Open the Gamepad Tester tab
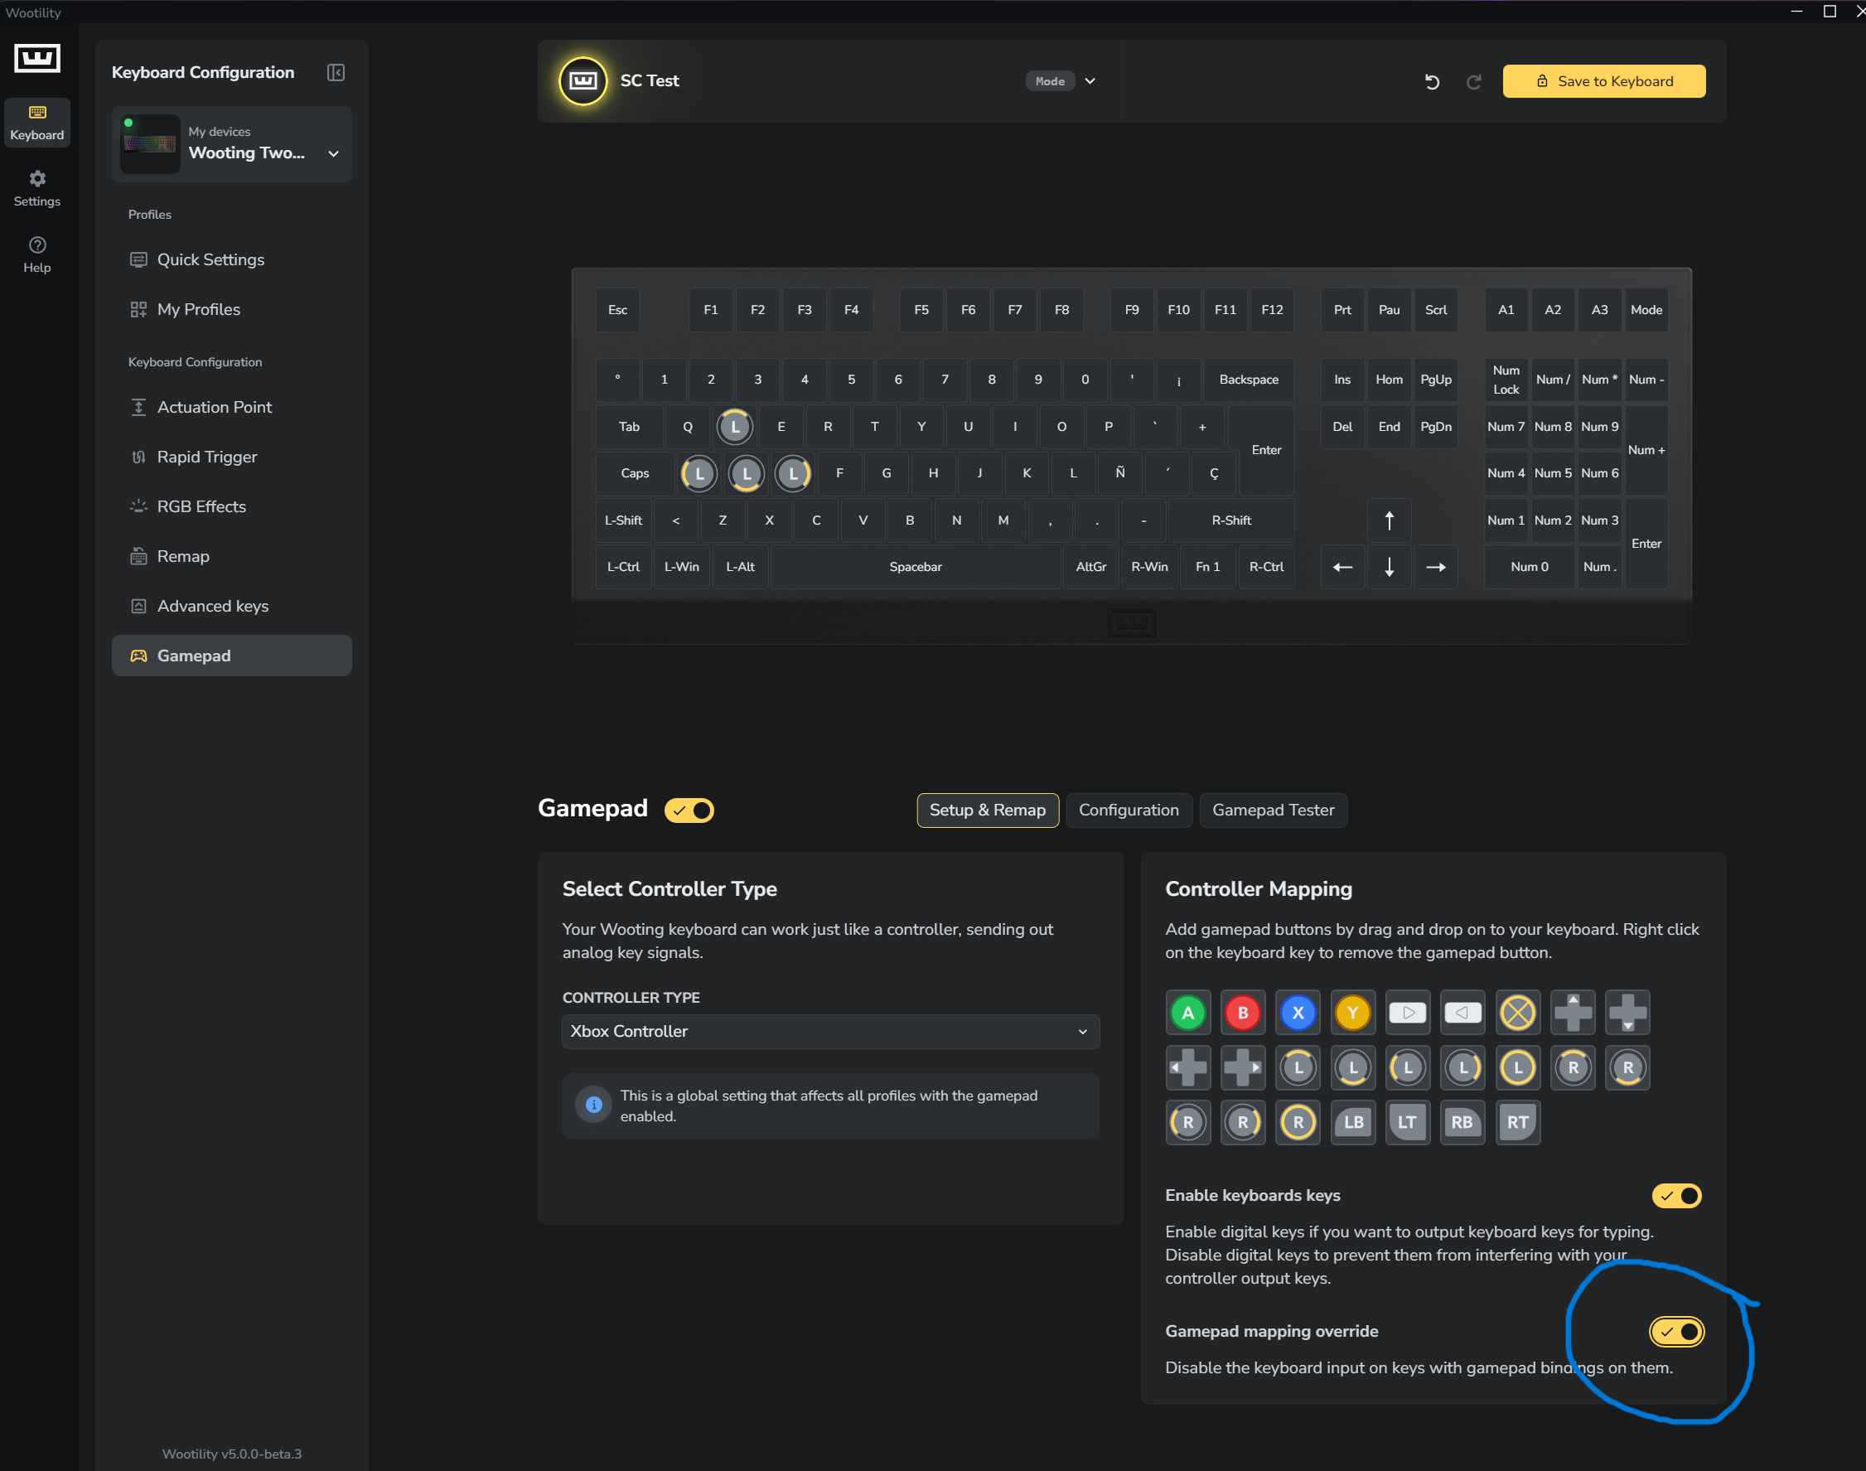The image size is (1866, 1471). coord(1273,811)
